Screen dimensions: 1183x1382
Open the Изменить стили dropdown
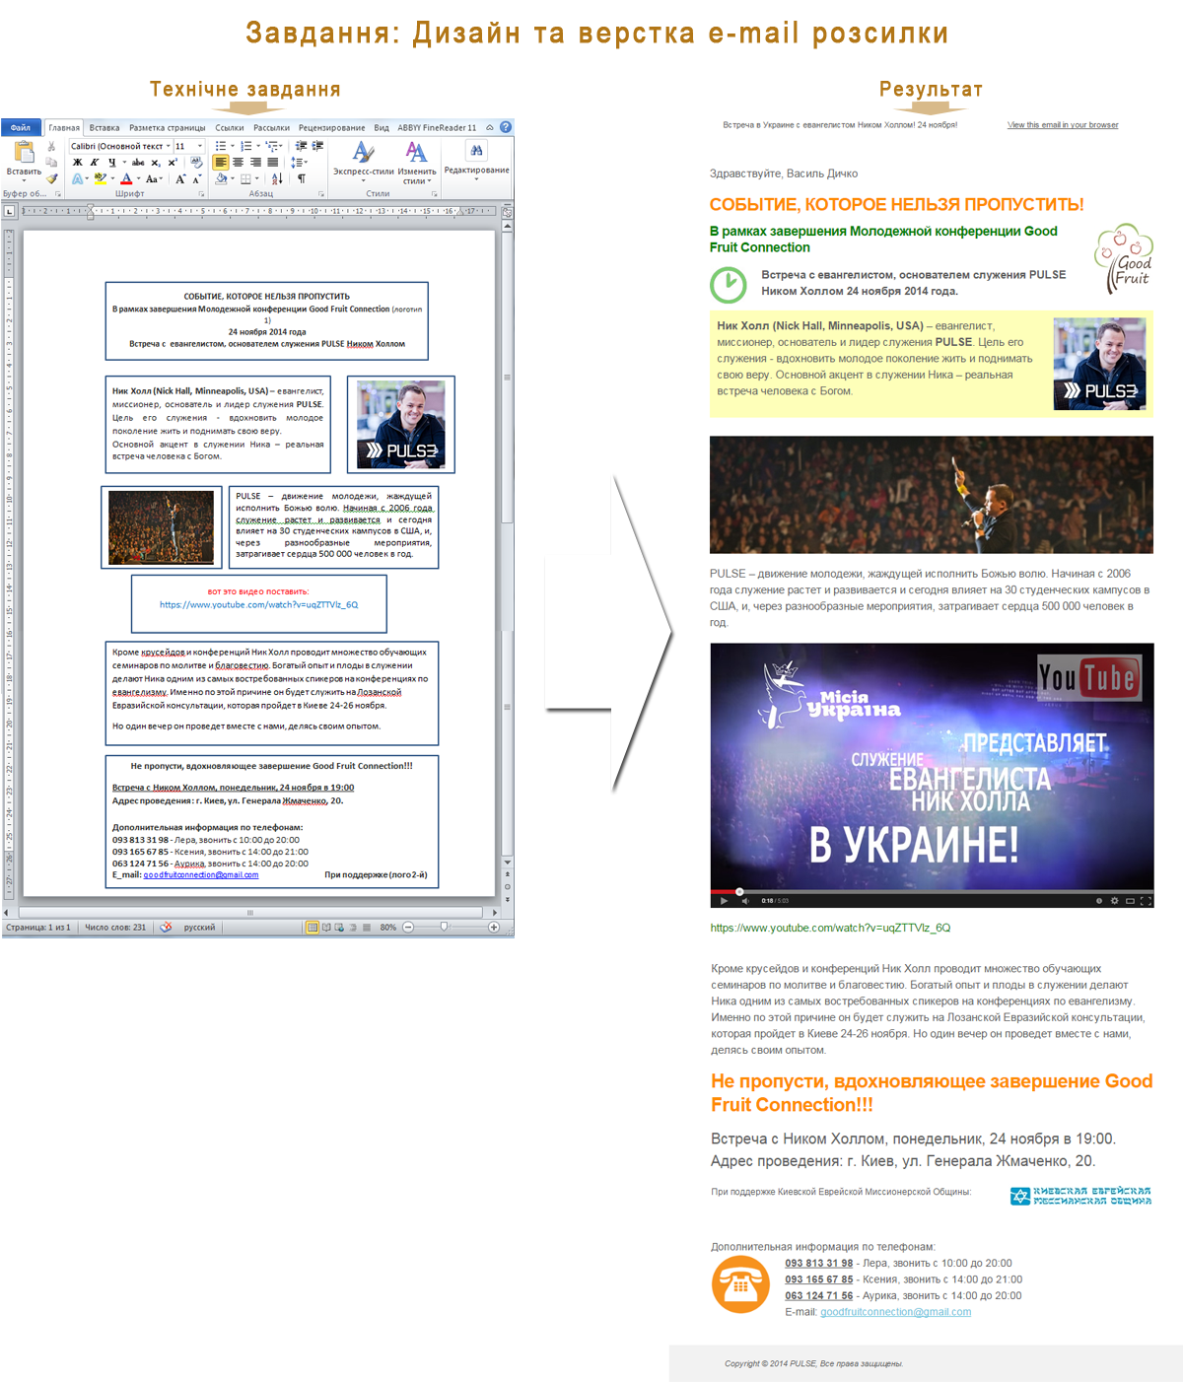417,162
